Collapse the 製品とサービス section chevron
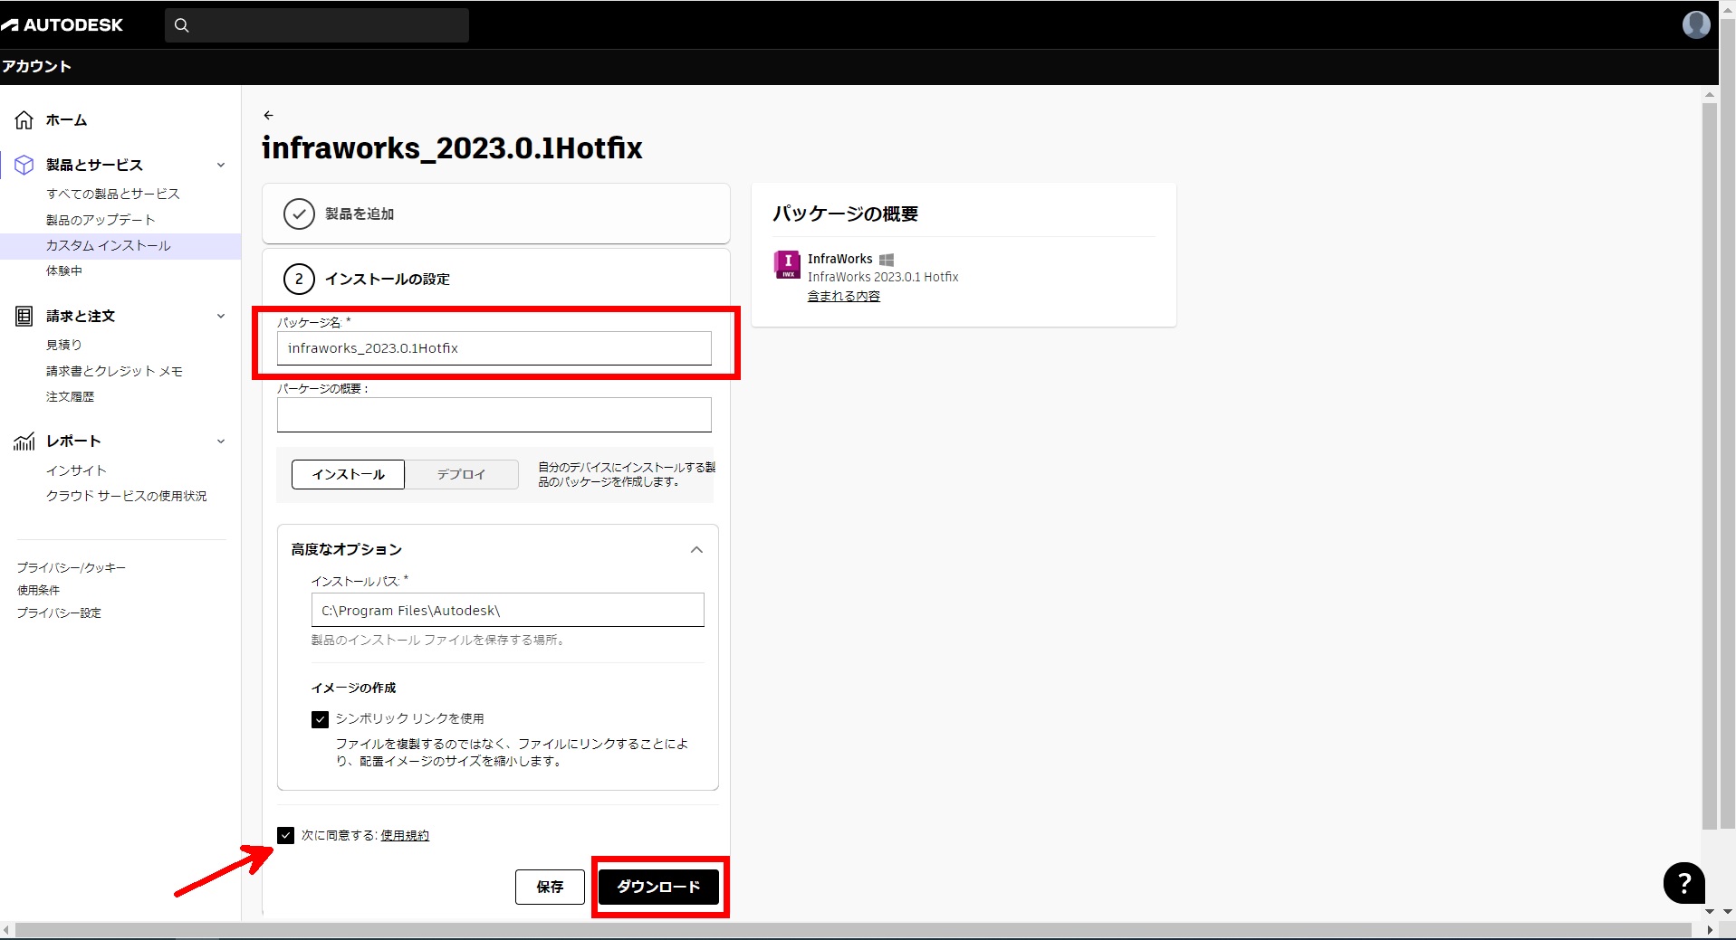 [x=221, y=165]
